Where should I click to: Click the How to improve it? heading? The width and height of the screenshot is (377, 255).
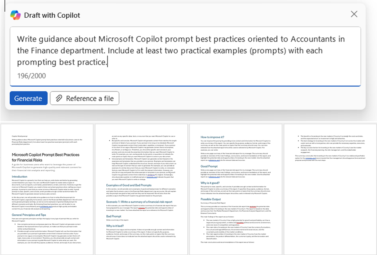pyautogui.click(x=212, y=137)
